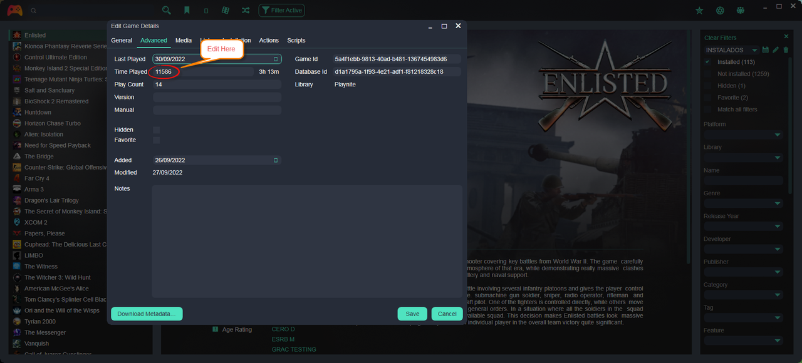Expand the Genre filter dropdown
The height and width of the screenshot is (363, 802).
778,203
